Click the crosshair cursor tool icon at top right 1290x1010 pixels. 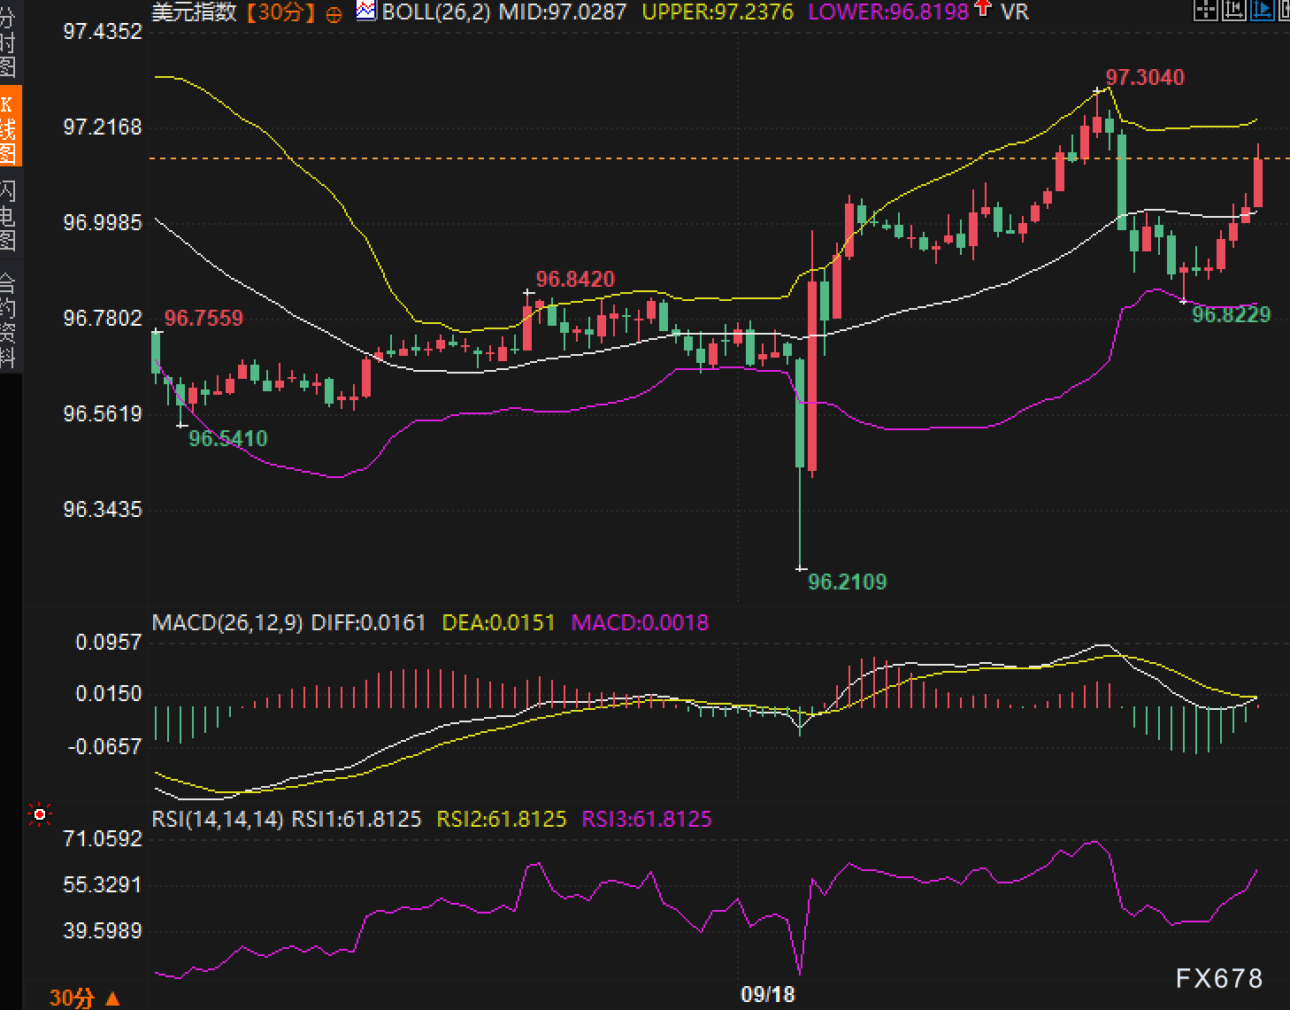(1206, 11)
